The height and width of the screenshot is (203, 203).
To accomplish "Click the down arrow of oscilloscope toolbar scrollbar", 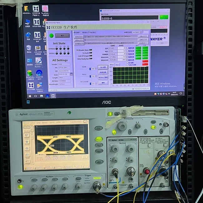I will click(x=33, y=164).
